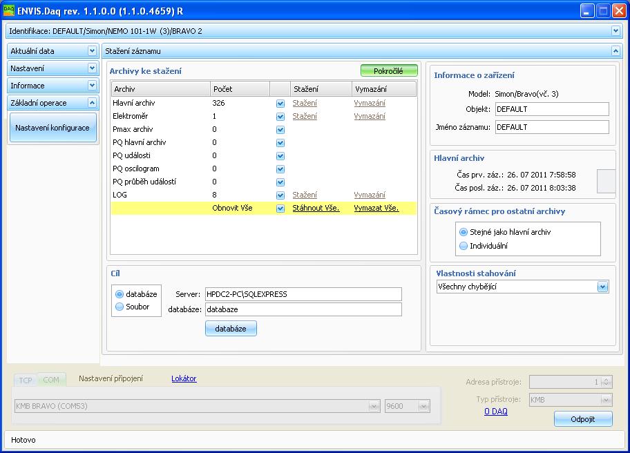Click the Vymazání column header
This screenshot has width=630, height=453.
384,89
